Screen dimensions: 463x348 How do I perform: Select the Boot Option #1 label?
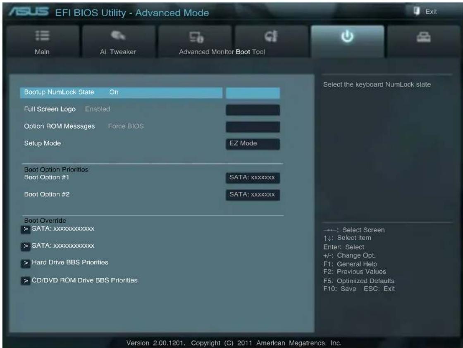[47, 177]
